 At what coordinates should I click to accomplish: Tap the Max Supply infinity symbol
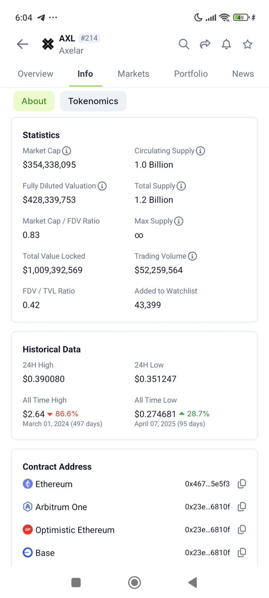(139, 235)
